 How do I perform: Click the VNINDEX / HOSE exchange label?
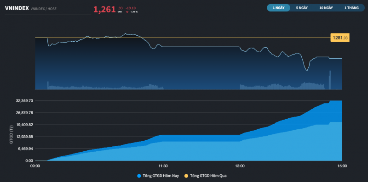[43, 9]
